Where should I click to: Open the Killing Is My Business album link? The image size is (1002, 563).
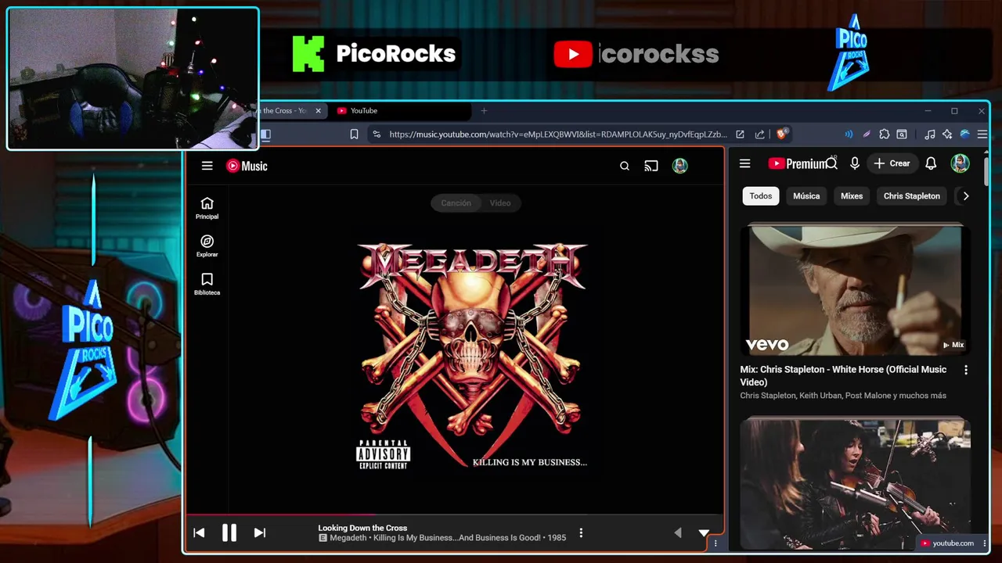(x=457, y=538)
